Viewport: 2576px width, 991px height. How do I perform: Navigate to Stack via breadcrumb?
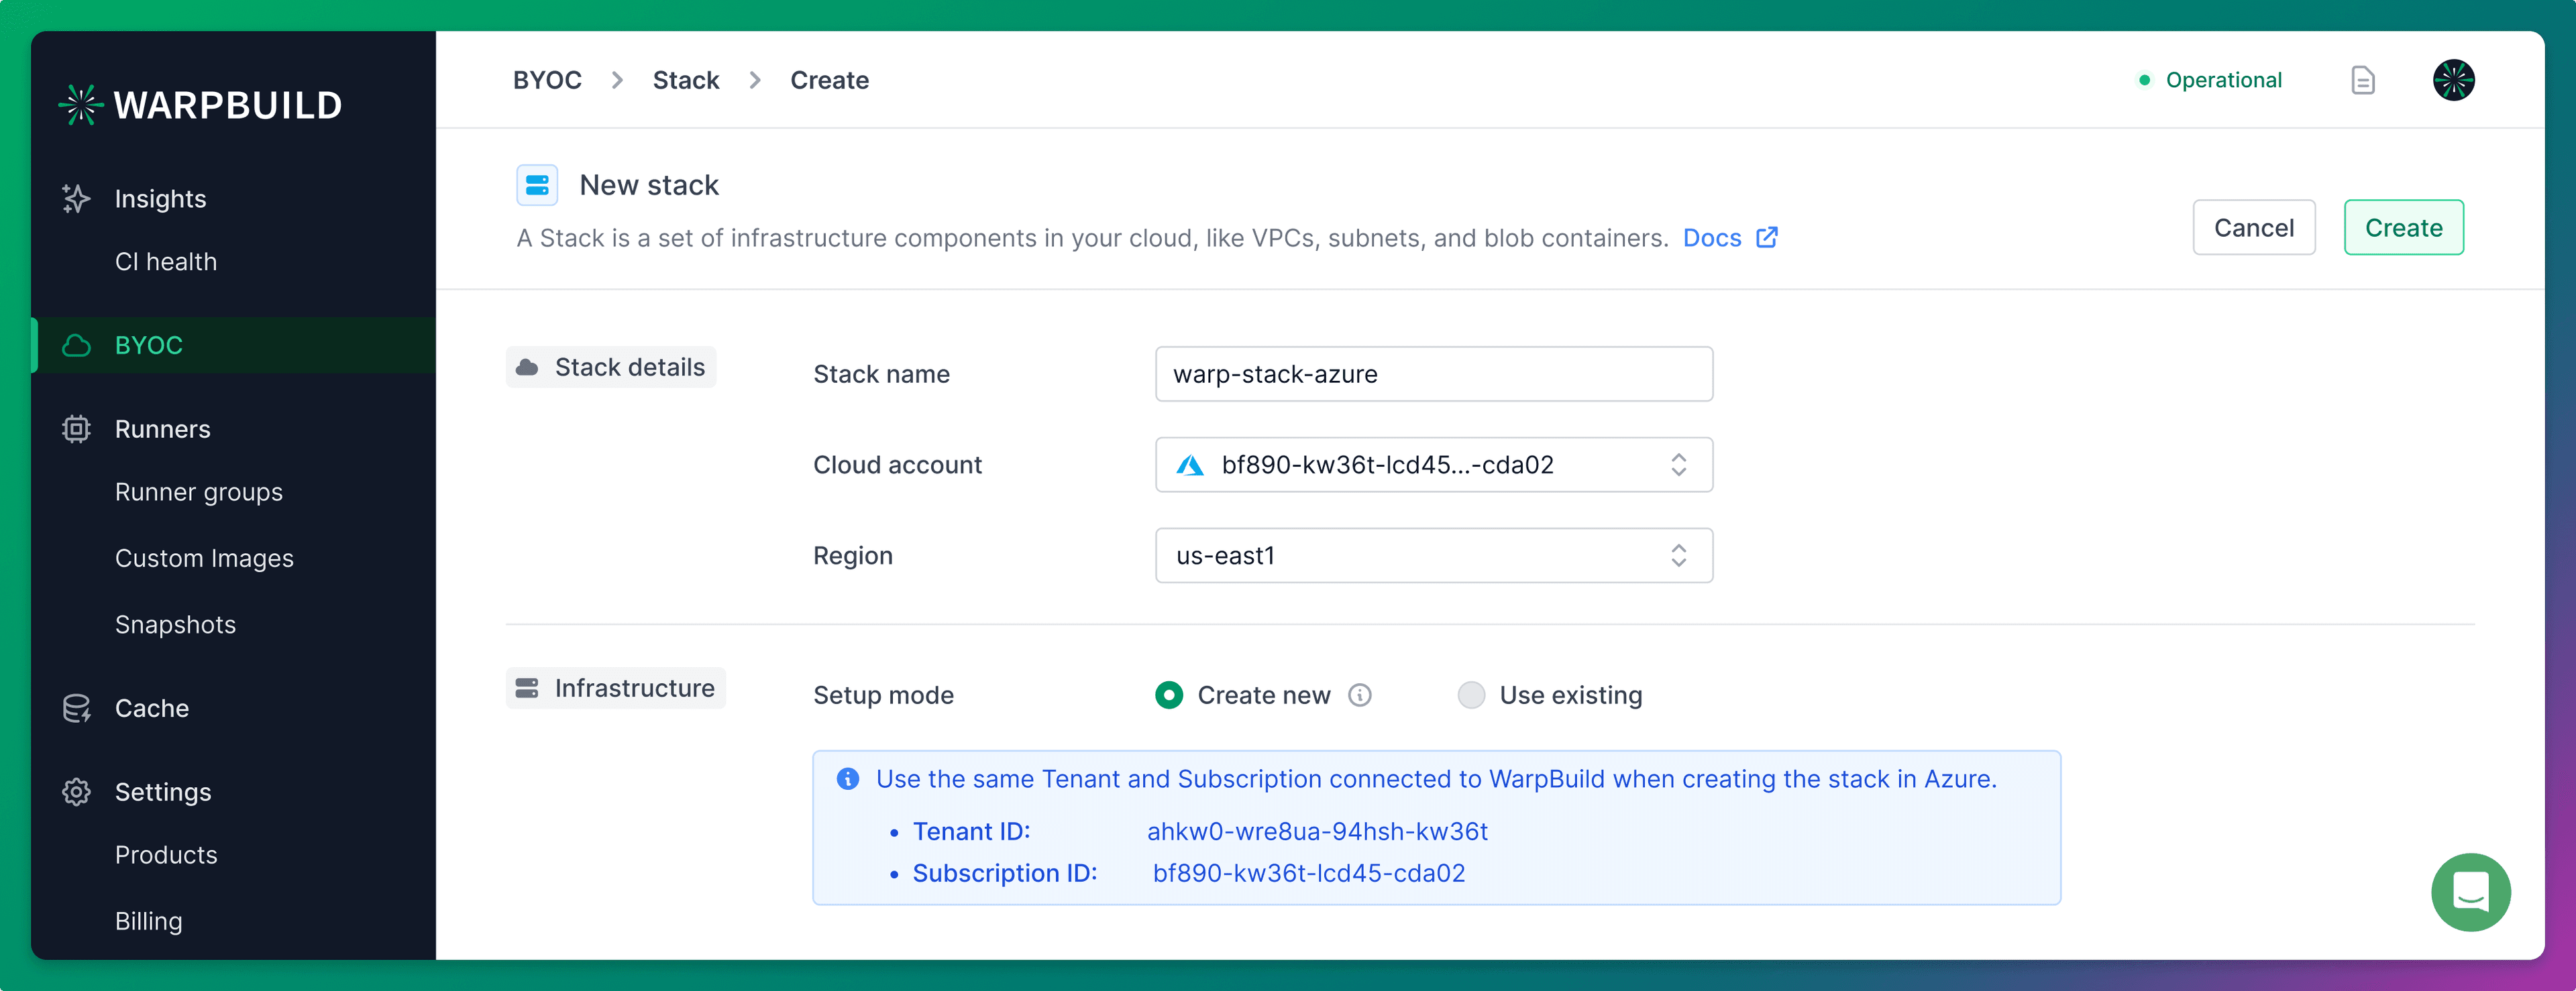[x=686, y=80]
